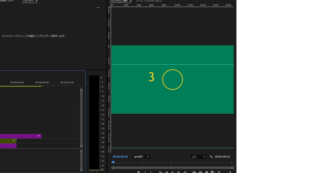The image size is (309, 173).
Task: Switch to the Lumetri カラー tab
Action: click(x=7, y=1)
